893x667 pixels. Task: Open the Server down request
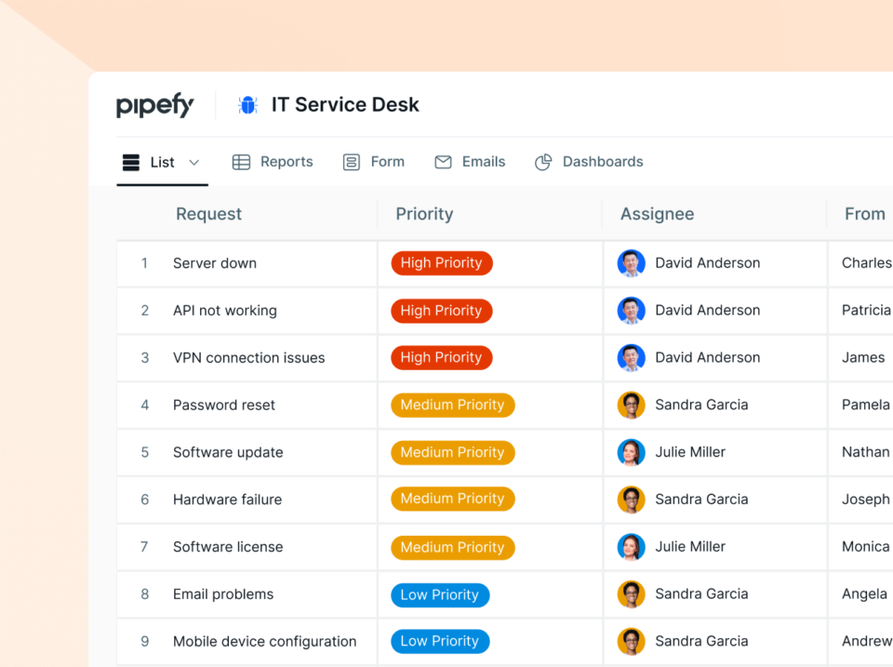(x=215, y=262)
